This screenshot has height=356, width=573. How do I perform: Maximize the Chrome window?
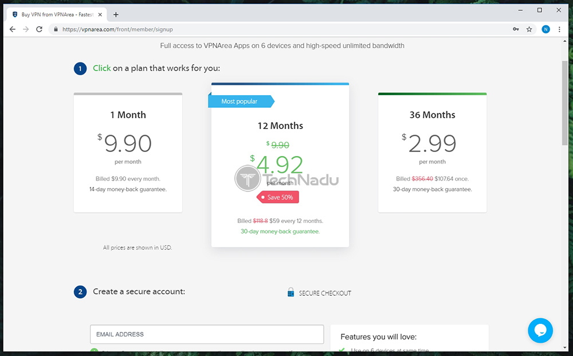tap(539, 10)
